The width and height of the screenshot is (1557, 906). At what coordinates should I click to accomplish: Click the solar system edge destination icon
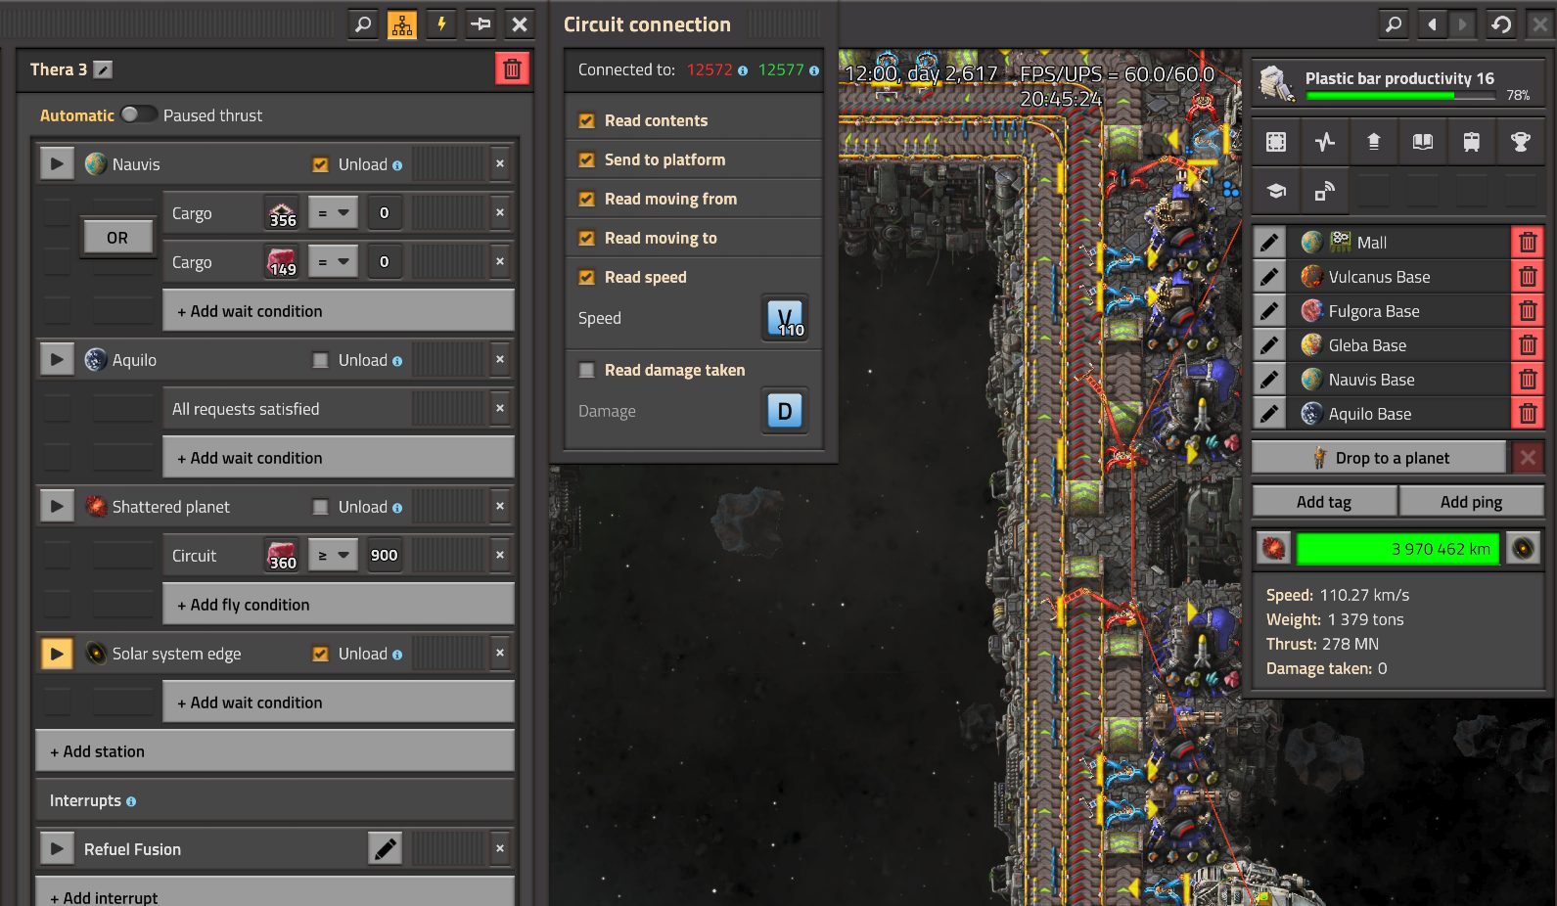tap(1523, 549)
